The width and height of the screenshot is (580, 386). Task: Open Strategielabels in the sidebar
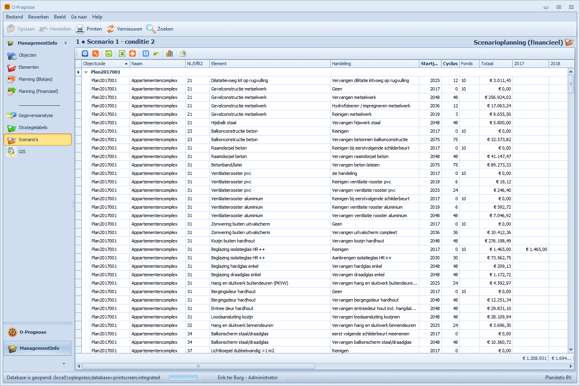point(37,127)
